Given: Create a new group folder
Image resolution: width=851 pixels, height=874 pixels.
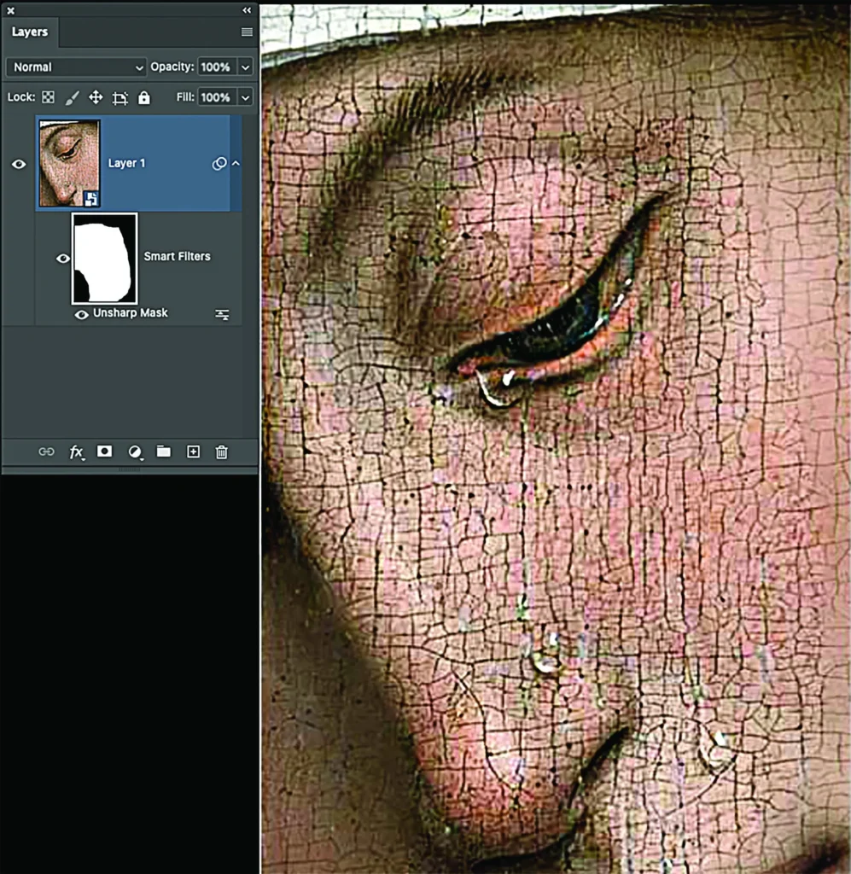Looking at the screenshot, I should (x=163, y=451).
